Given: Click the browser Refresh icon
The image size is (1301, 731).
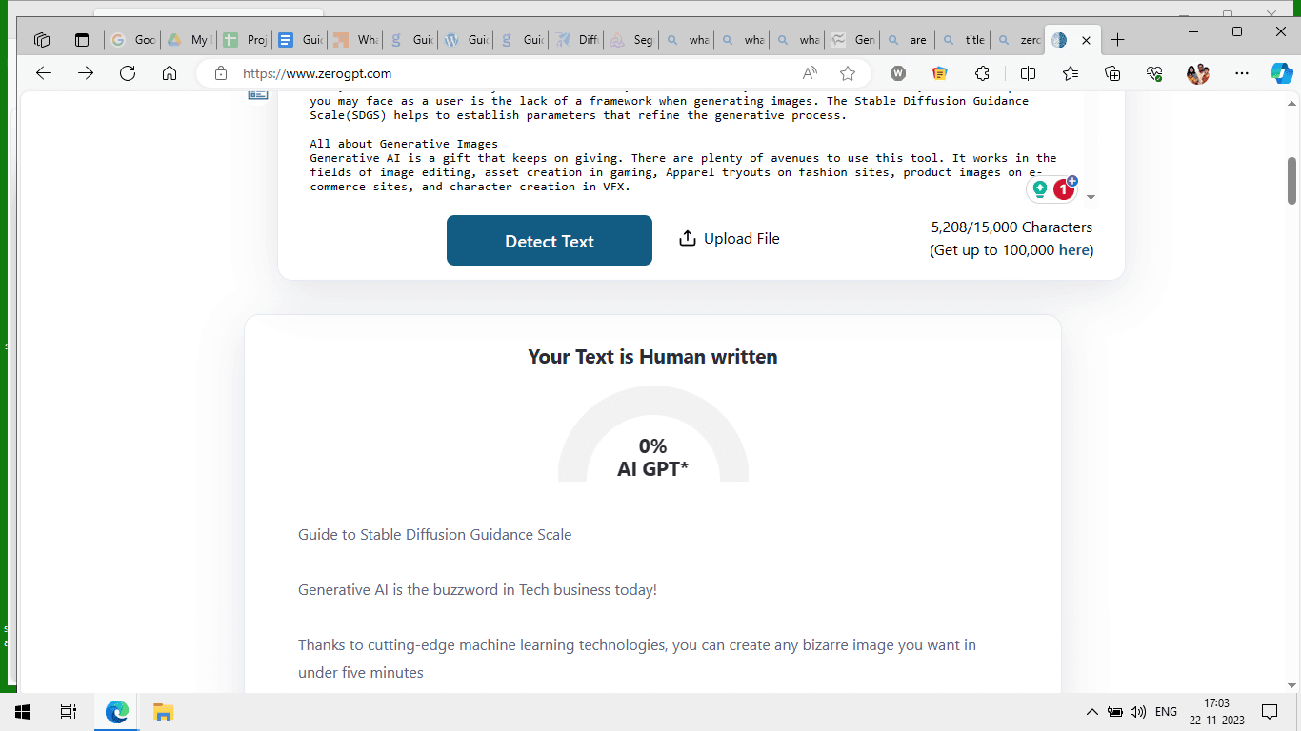Looking at the screenshot, I should (x=128, y=73).
